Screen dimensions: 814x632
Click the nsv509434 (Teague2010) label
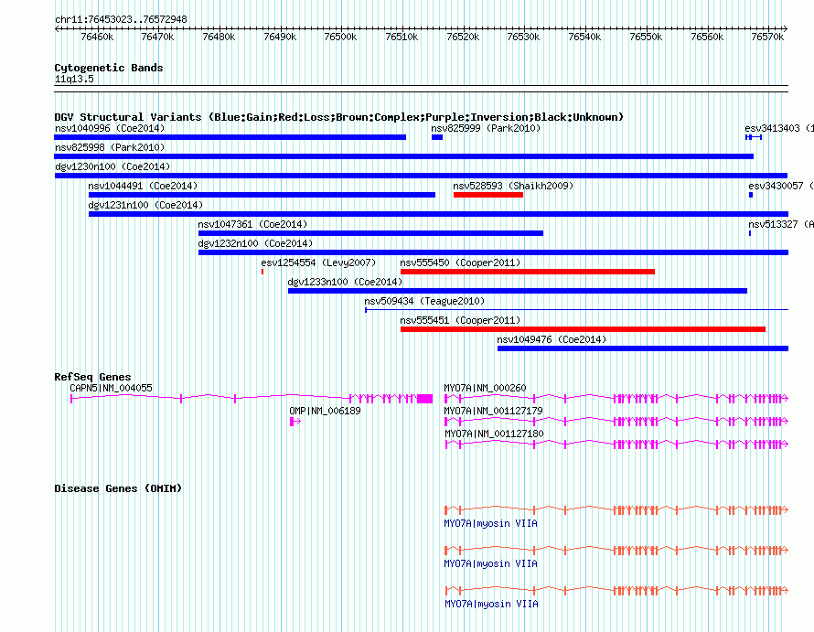(x=424, y=301)
